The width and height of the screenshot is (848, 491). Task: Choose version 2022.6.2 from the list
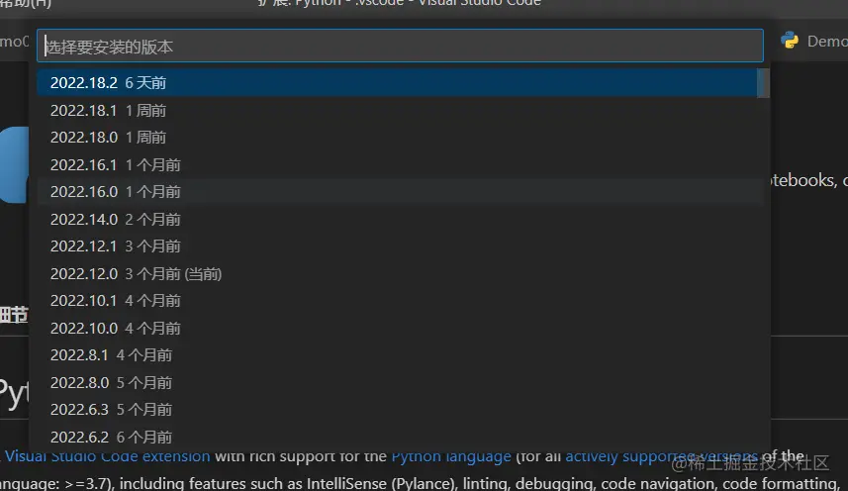(x=397, y=437)
